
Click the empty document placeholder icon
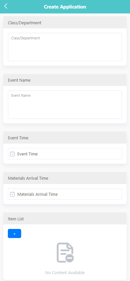pos(65,253)
